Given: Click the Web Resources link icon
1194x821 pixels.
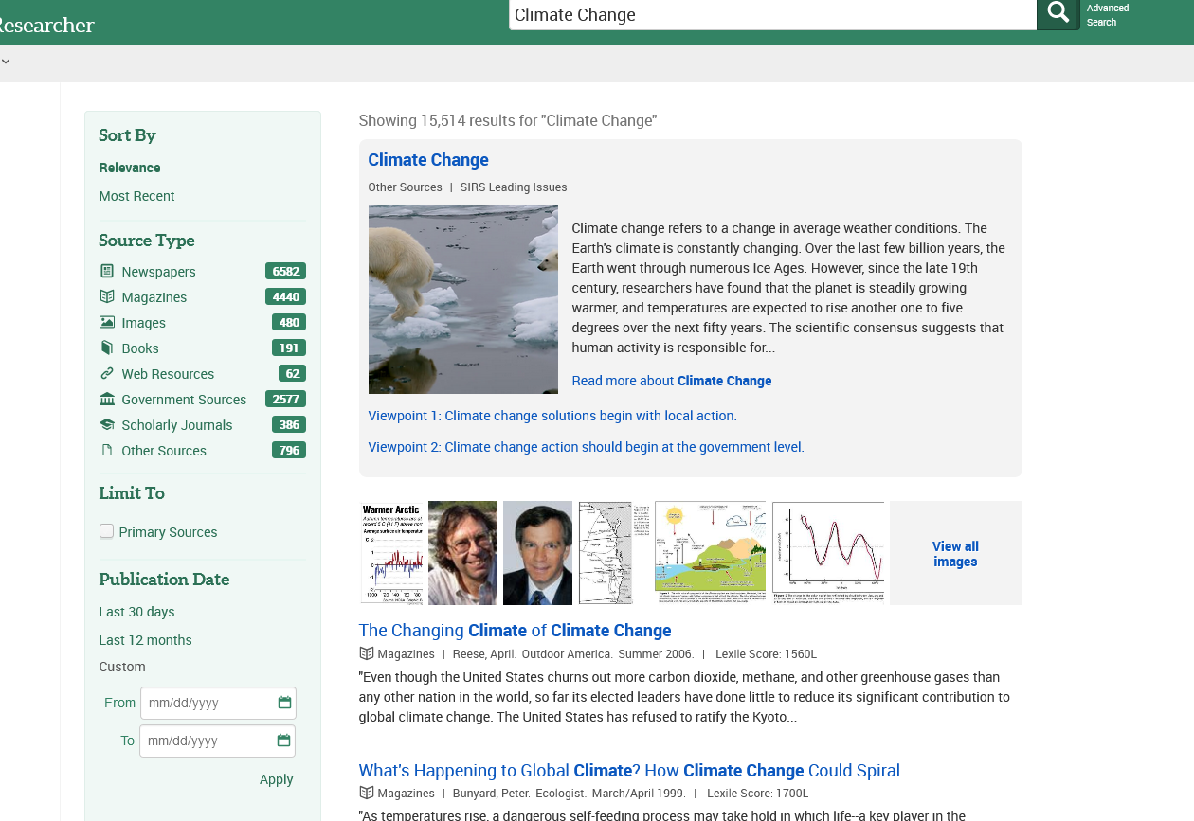Looking at the screenshot, I should click(107, 374).
